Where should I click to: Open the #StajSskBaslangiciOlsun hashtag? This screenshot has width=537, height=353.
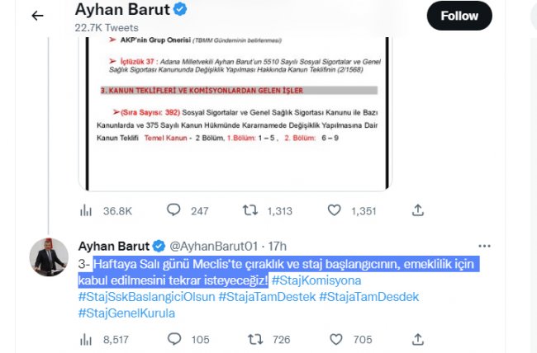pyautogui.click(x=146, y=296)
